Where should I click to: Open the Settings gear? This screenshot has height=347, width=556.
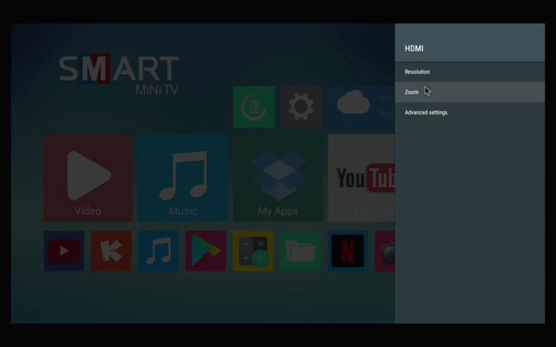(x=301, y=107)
